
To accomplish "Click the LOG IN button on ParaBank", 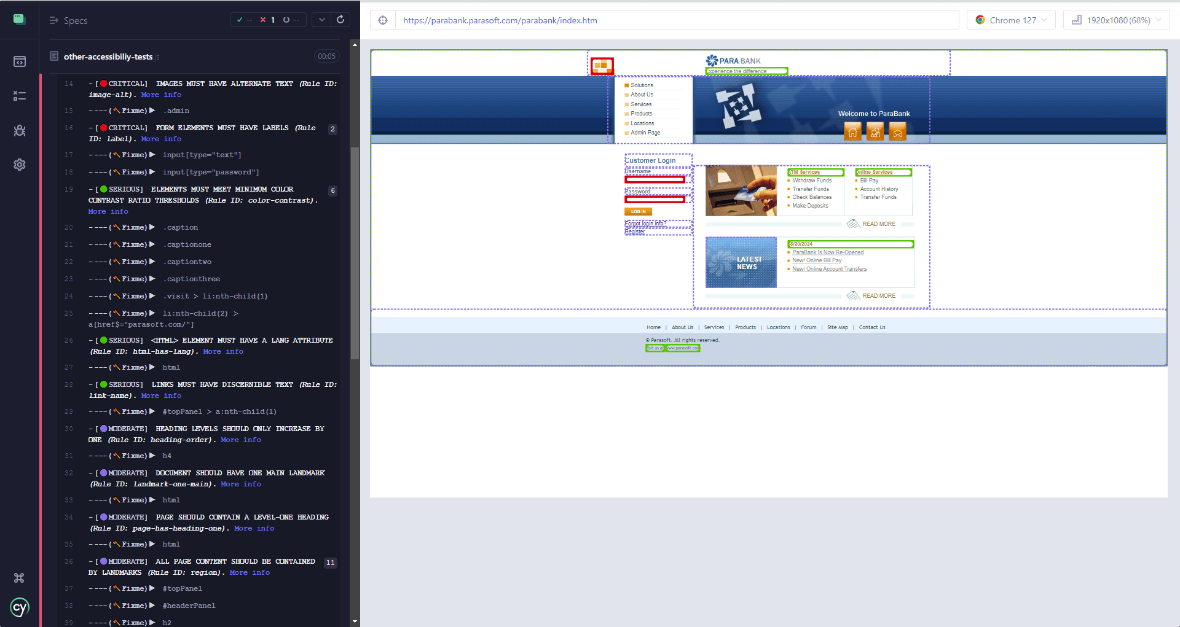I will point(637,211).
